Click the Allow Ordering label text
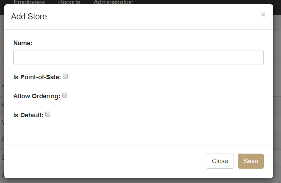The width and height of the screenshot is (281, 183). 37,96
